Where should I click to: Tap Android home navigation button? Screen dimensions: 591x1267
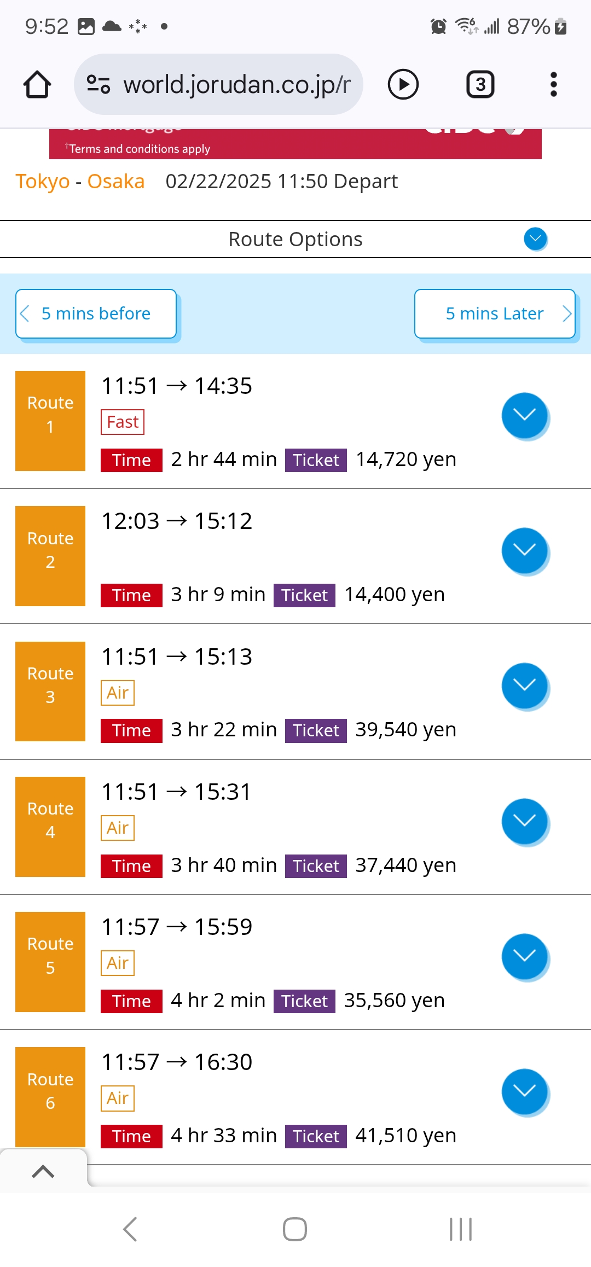click(x=295, y=1229)
